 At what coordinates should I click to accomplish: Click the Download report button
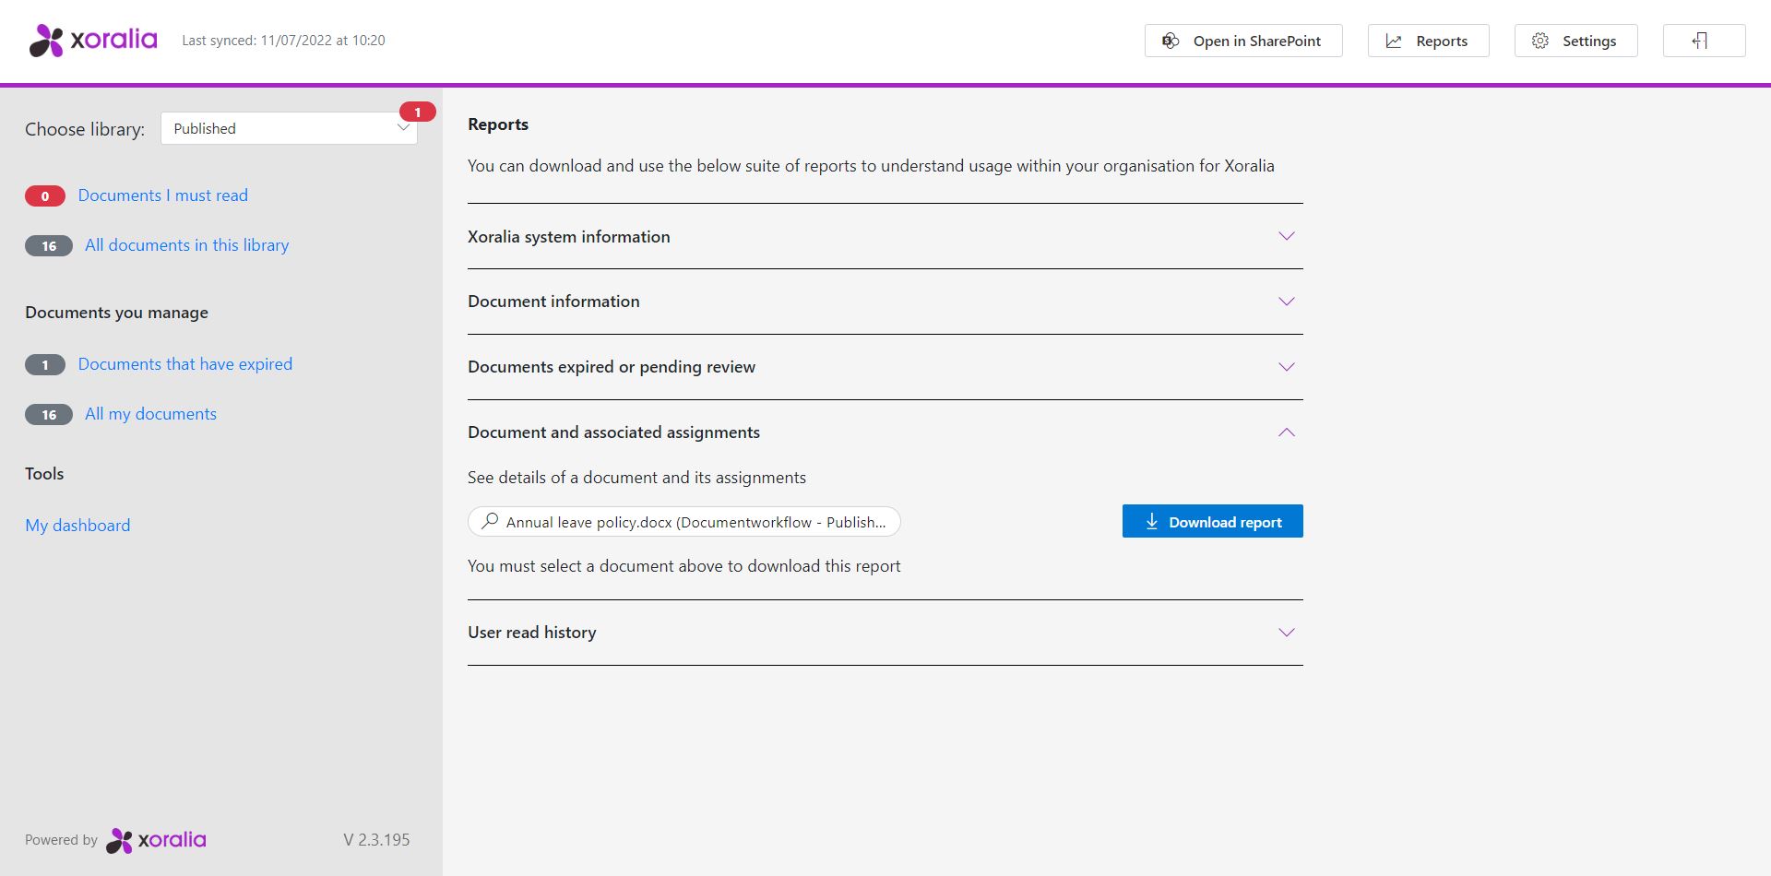[1212, 521]
